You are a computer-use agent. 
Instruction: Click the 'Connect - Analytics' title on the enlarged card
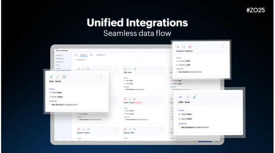pyautogui.click(x=184, y=51)
